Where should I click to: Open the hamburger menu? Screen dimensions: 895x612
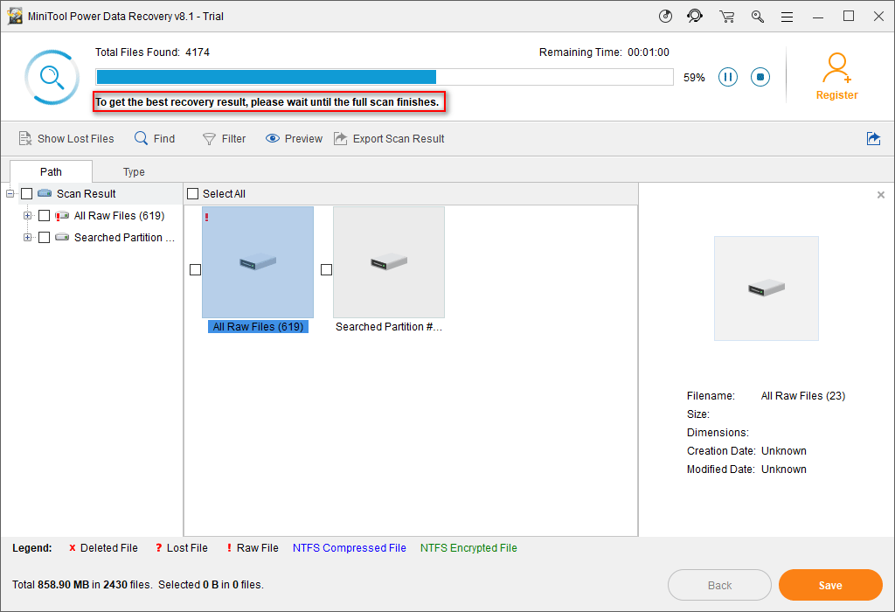tap(787, 17)
